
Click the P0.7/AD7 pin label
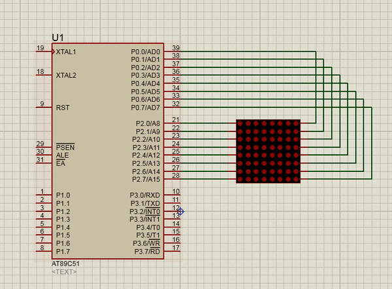[x=146, y=108]
